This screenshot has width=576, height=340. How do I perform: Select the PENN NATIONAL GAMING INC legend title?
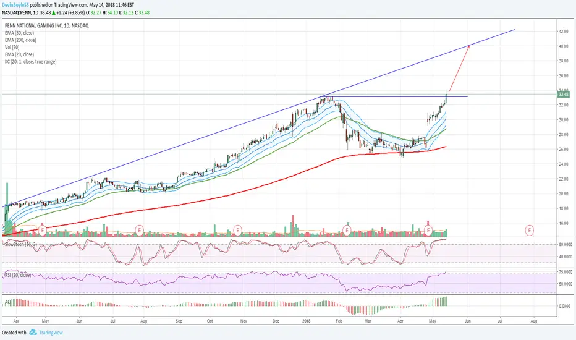(x=46, y=26)
